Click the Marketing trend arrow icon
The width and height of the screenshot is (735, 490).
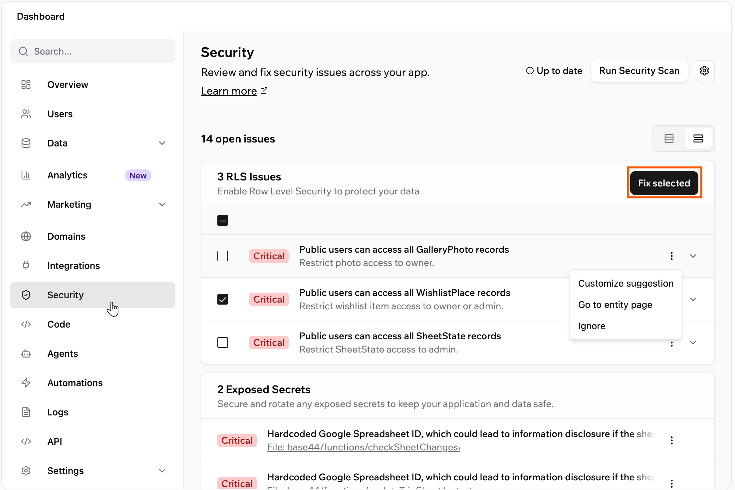tap(26, 204)
